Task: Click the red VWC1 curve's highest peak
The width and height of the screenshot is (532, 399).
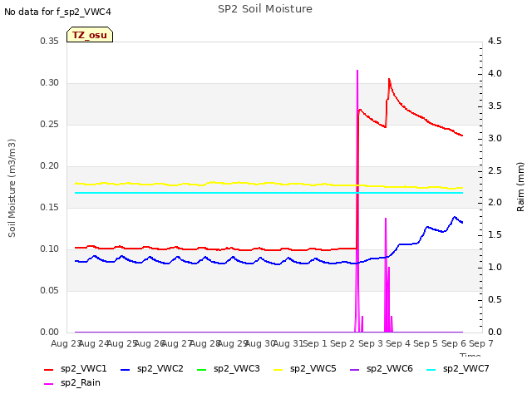Action: tap(389, 80)
